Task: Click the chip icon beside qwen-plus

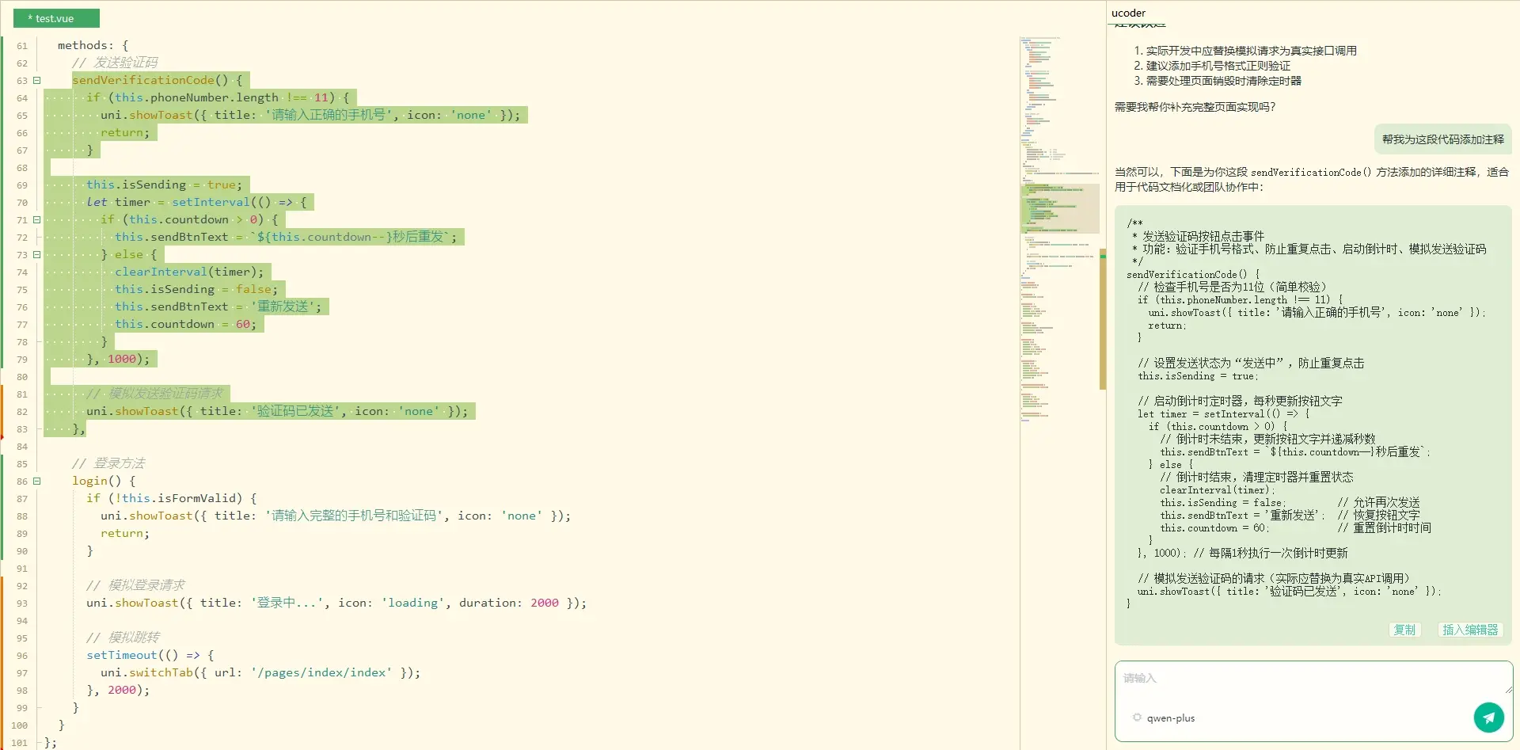Action: (1137, 718)
